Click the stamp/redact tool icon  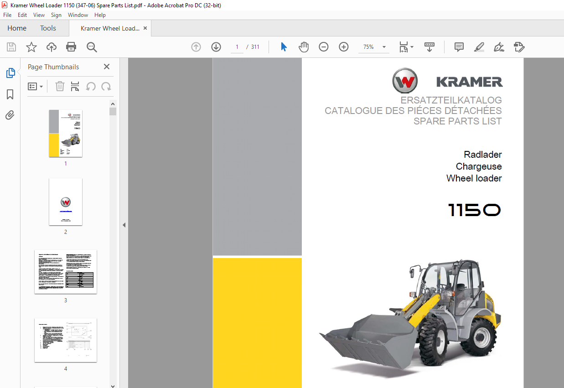point(519,47)
